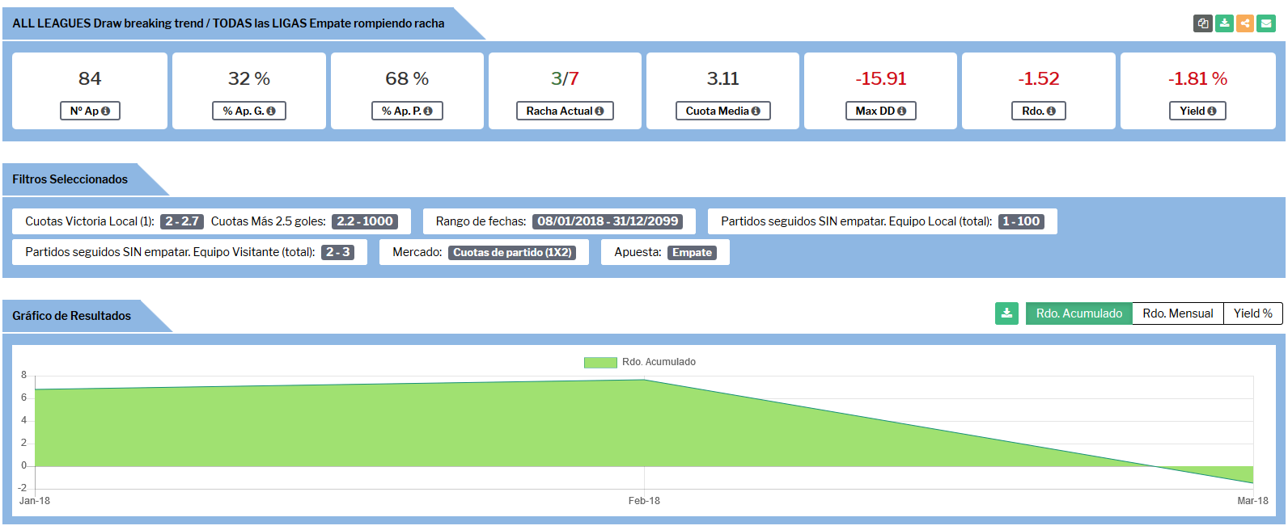Click the Mar-18 axis label
The image size is (1288, 530).
tap(1252, 501)
